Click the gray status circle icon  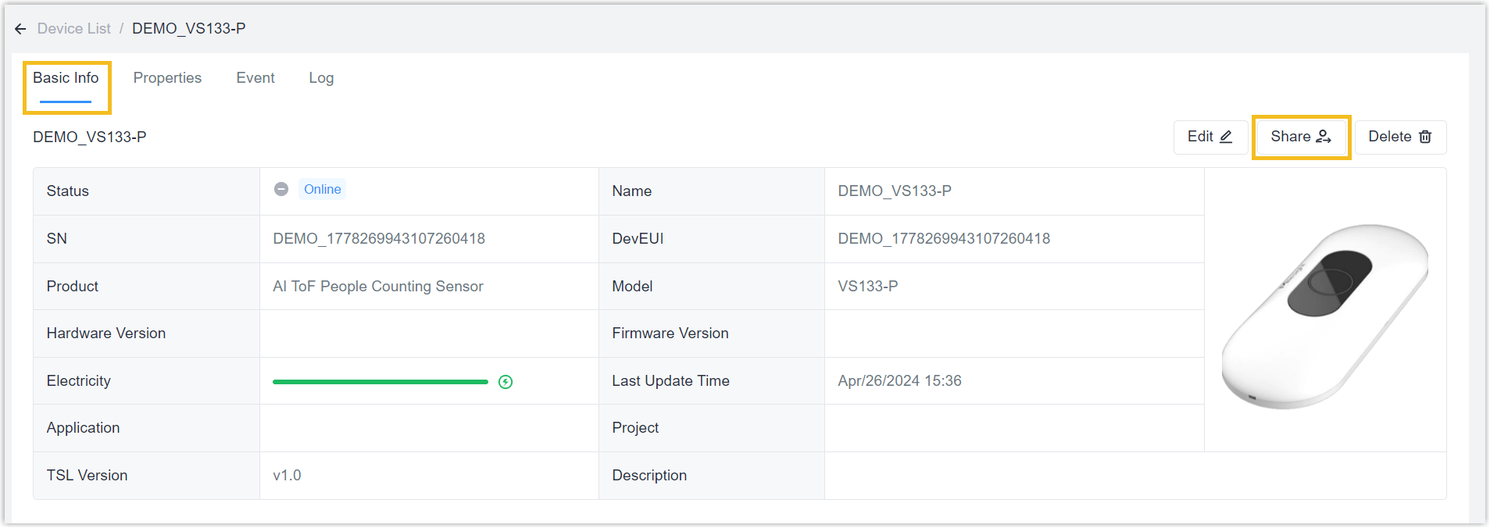[x=281, y=189]
